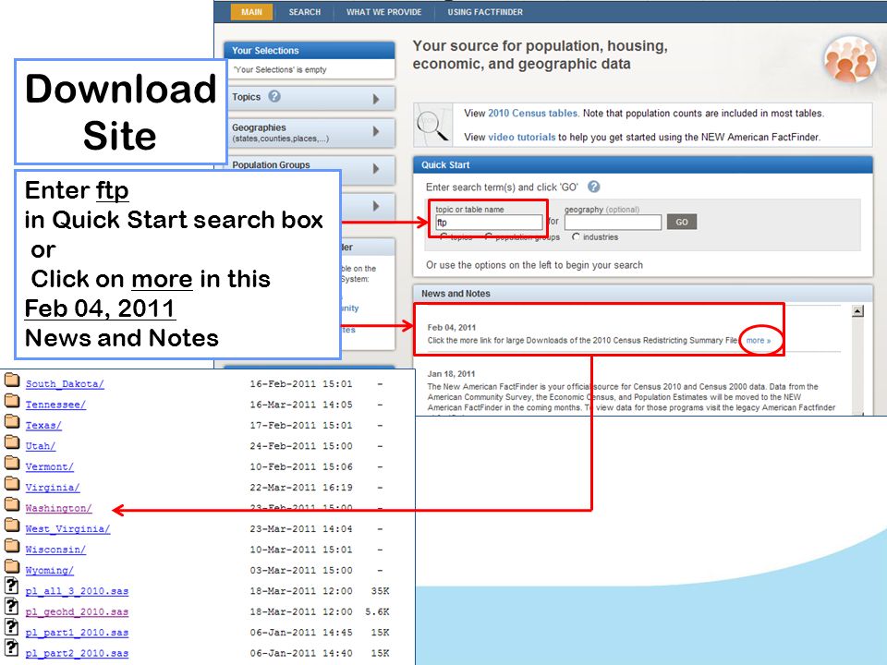Download the pl_part2_2010.sas file

[x=77, y=653]
